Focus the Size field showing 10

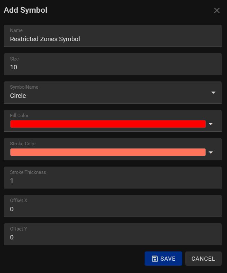(113, 64)
